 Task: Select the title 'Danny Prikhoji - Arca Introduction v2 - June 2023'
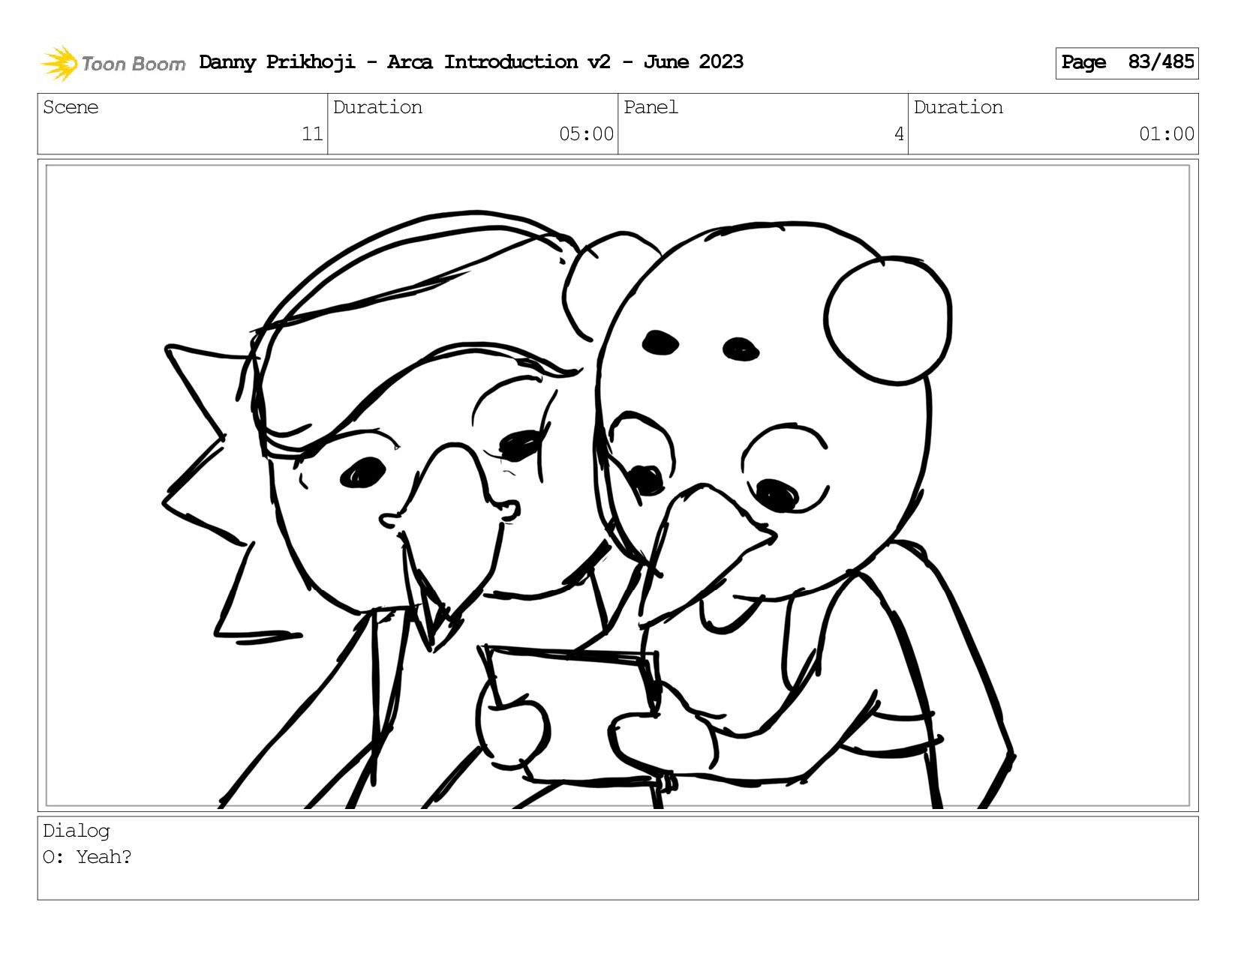(x=471, y=62)
